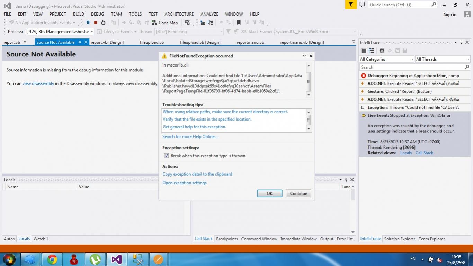Click Open exception settings link
This screenshot has height=266, width=473.
coord(185,183)
